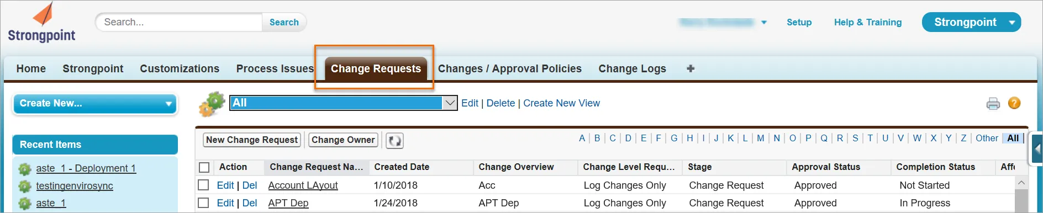This screenshot has height=213, width=1043.
Task: Check the APT Dep row checkbox
Action: (203, 203)
